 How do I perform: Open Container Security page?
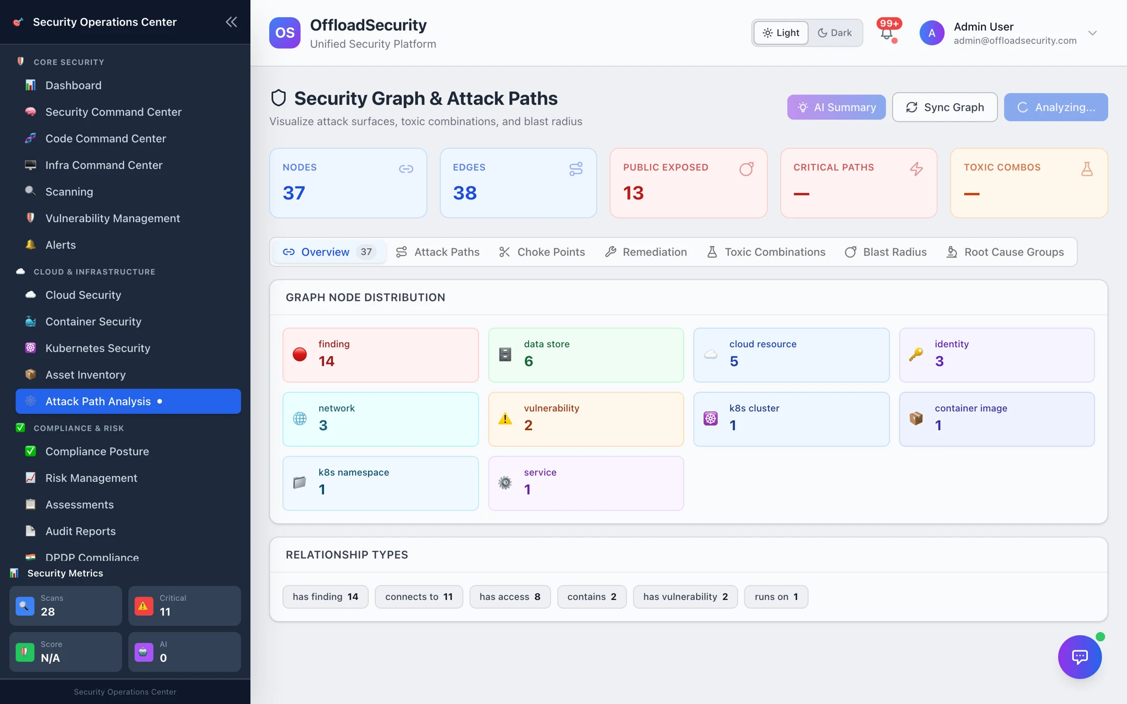coord(128,321)
